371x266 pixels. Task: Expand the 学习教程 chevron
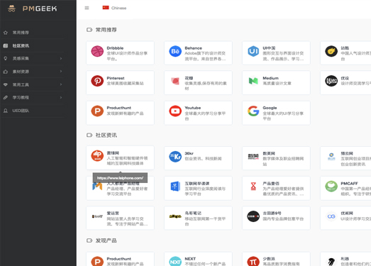(61, 97)
